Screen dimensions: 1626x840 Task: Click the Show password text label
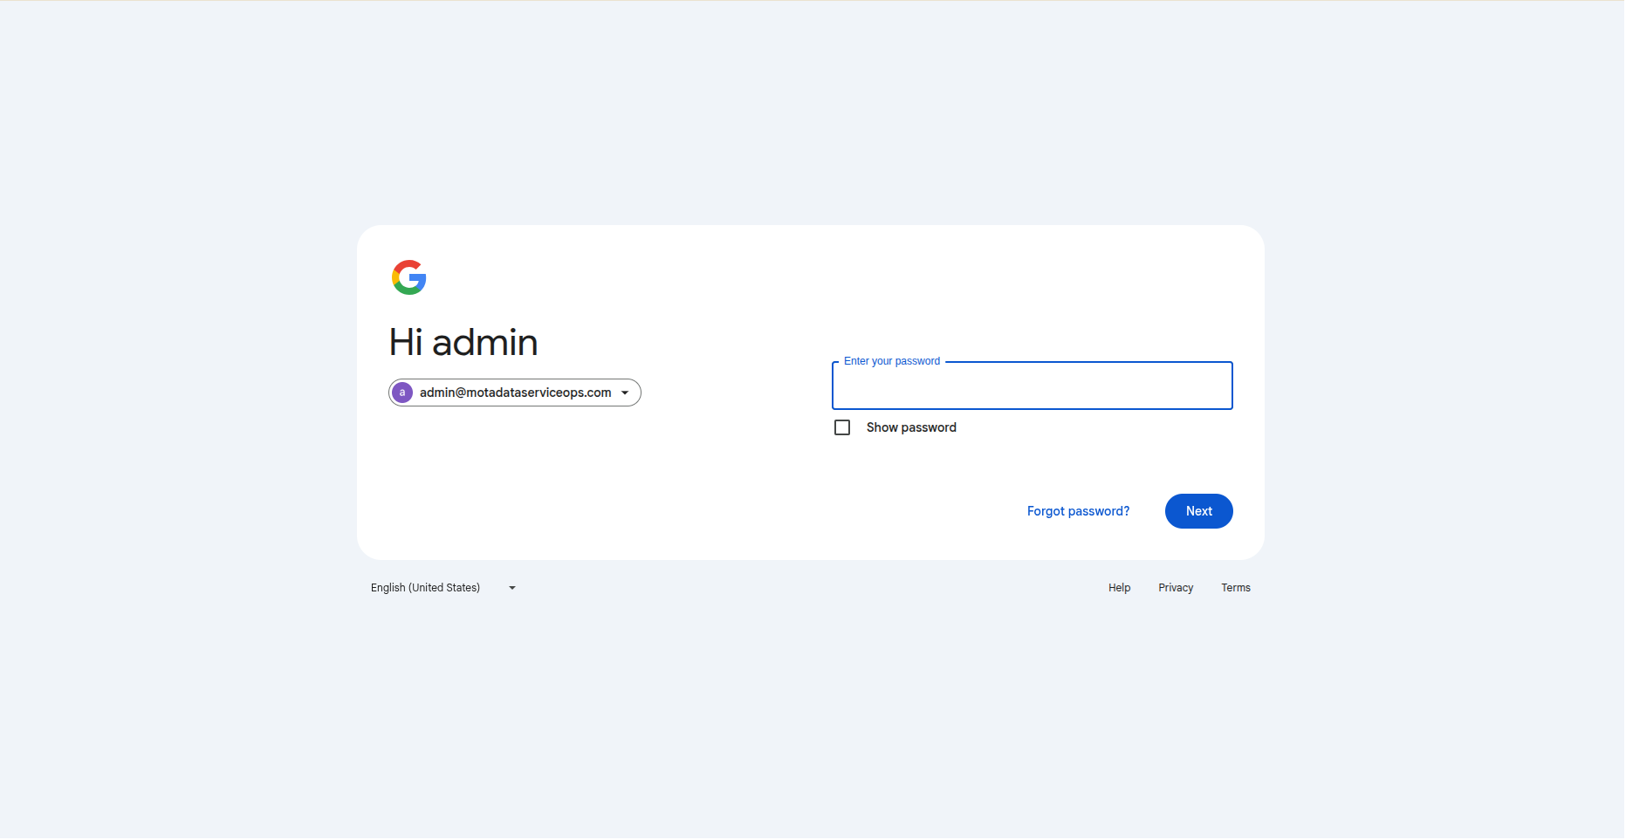(910, 427)
